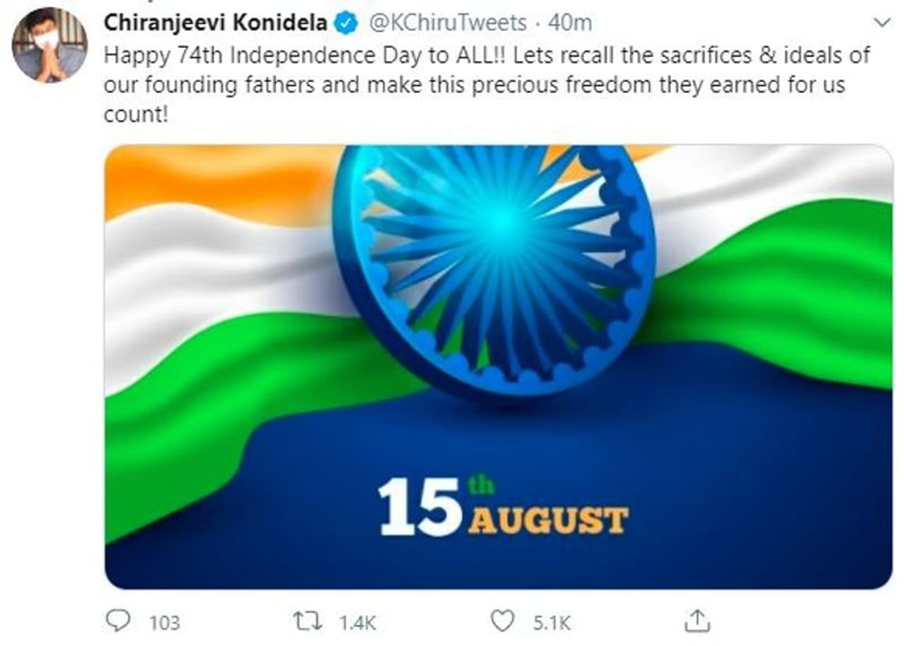Open Chiranjeevi Konidela's profile picture
The height and width of the screenshot is (646, 904).
[49, 45]
